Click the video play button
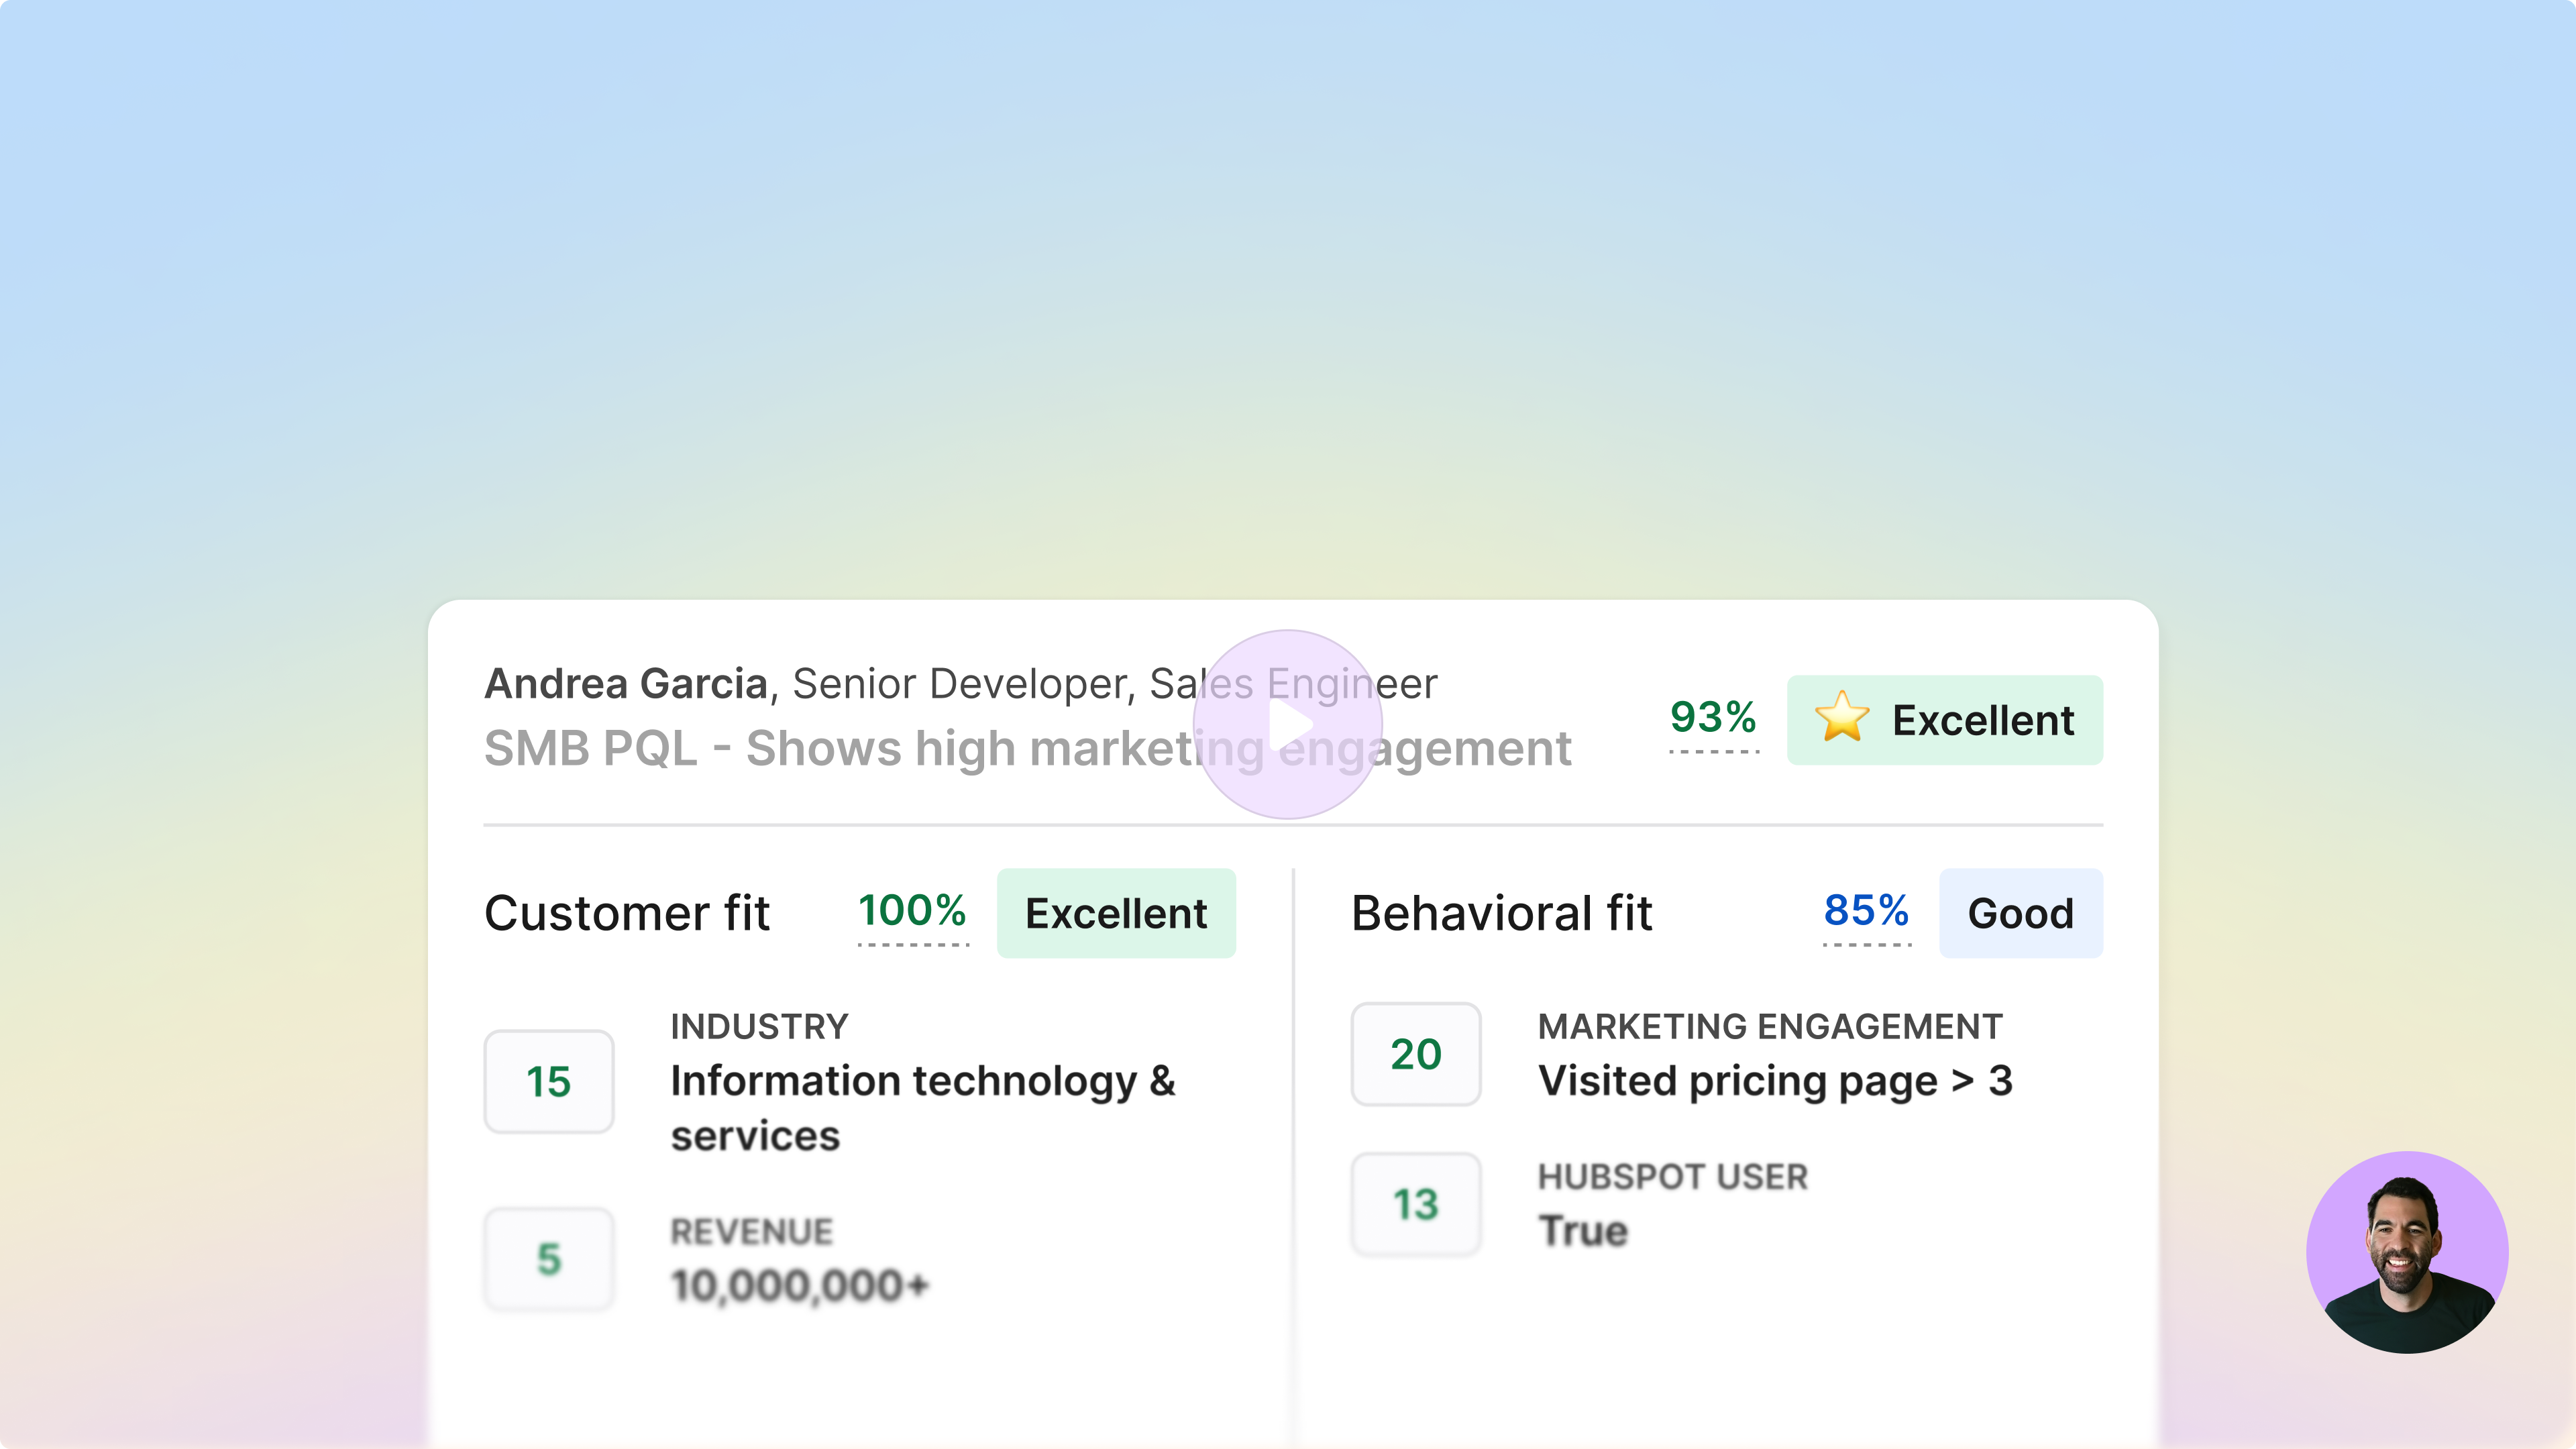The image size is (2576, 1449). coord(1288,725)
